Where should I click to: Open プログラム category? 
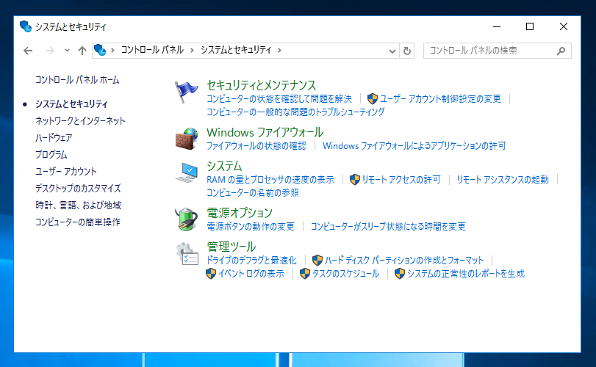coord(51,154)
